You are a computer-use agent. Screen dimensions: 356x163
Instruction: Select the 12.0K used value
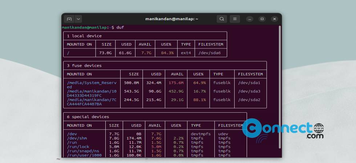coord(135,147)
